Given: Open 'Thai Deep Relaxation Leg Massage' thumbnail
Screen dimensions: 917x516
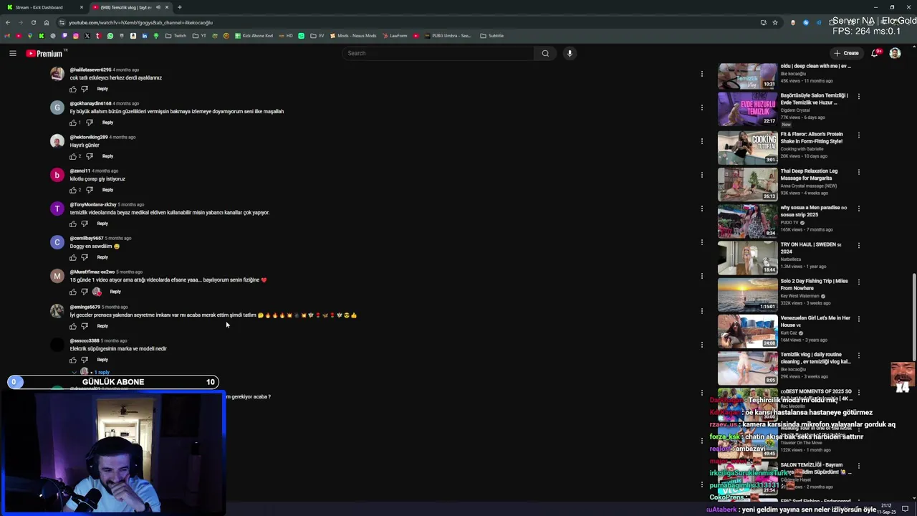Looking at the screenshot, I should 747,185.
